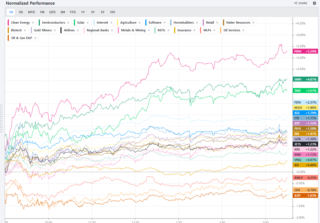This screenshot has width=320, height=223.
Task: Click the share icon next to SHARE
Action: pyautogui.click(x=296, y=3)
